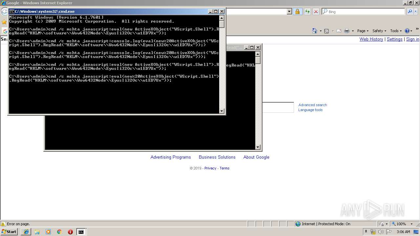
Task: Click the front cmd.exe window title bar icon
Action: point(11,11)
